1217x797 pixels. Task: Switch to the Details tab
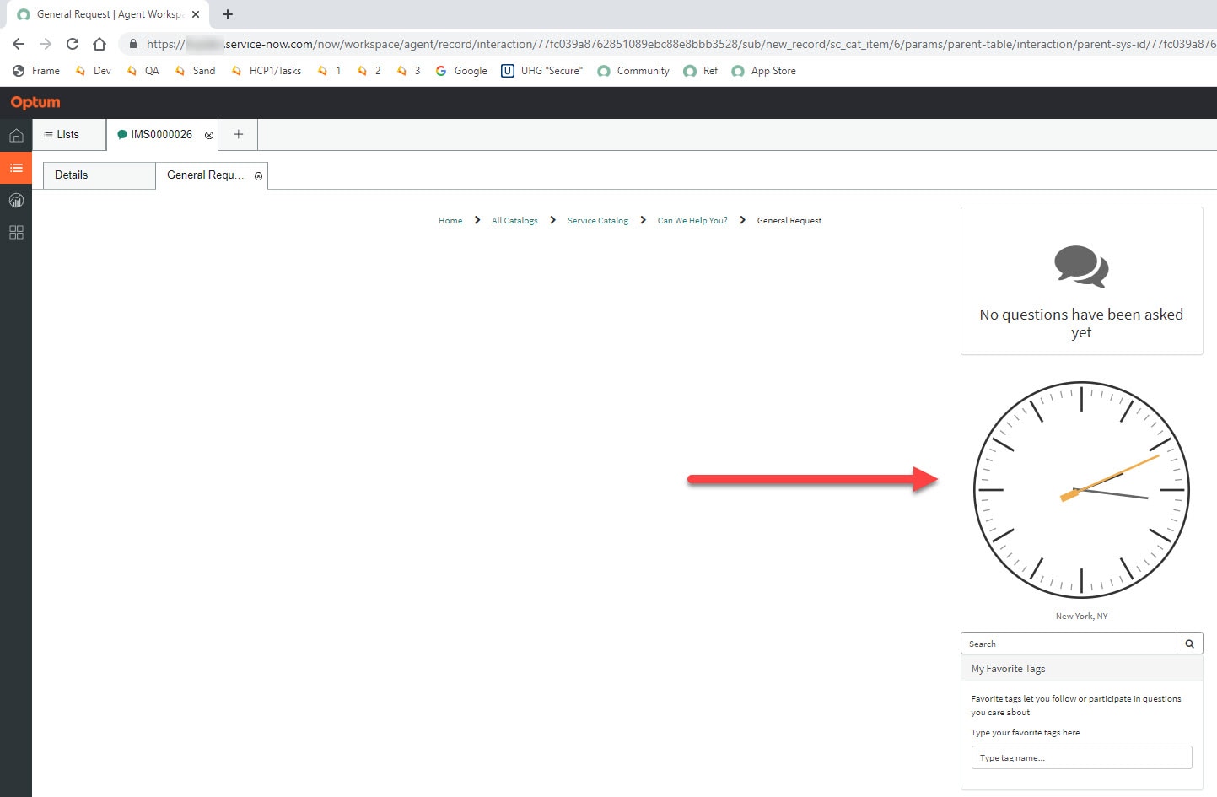click(70, 175)
